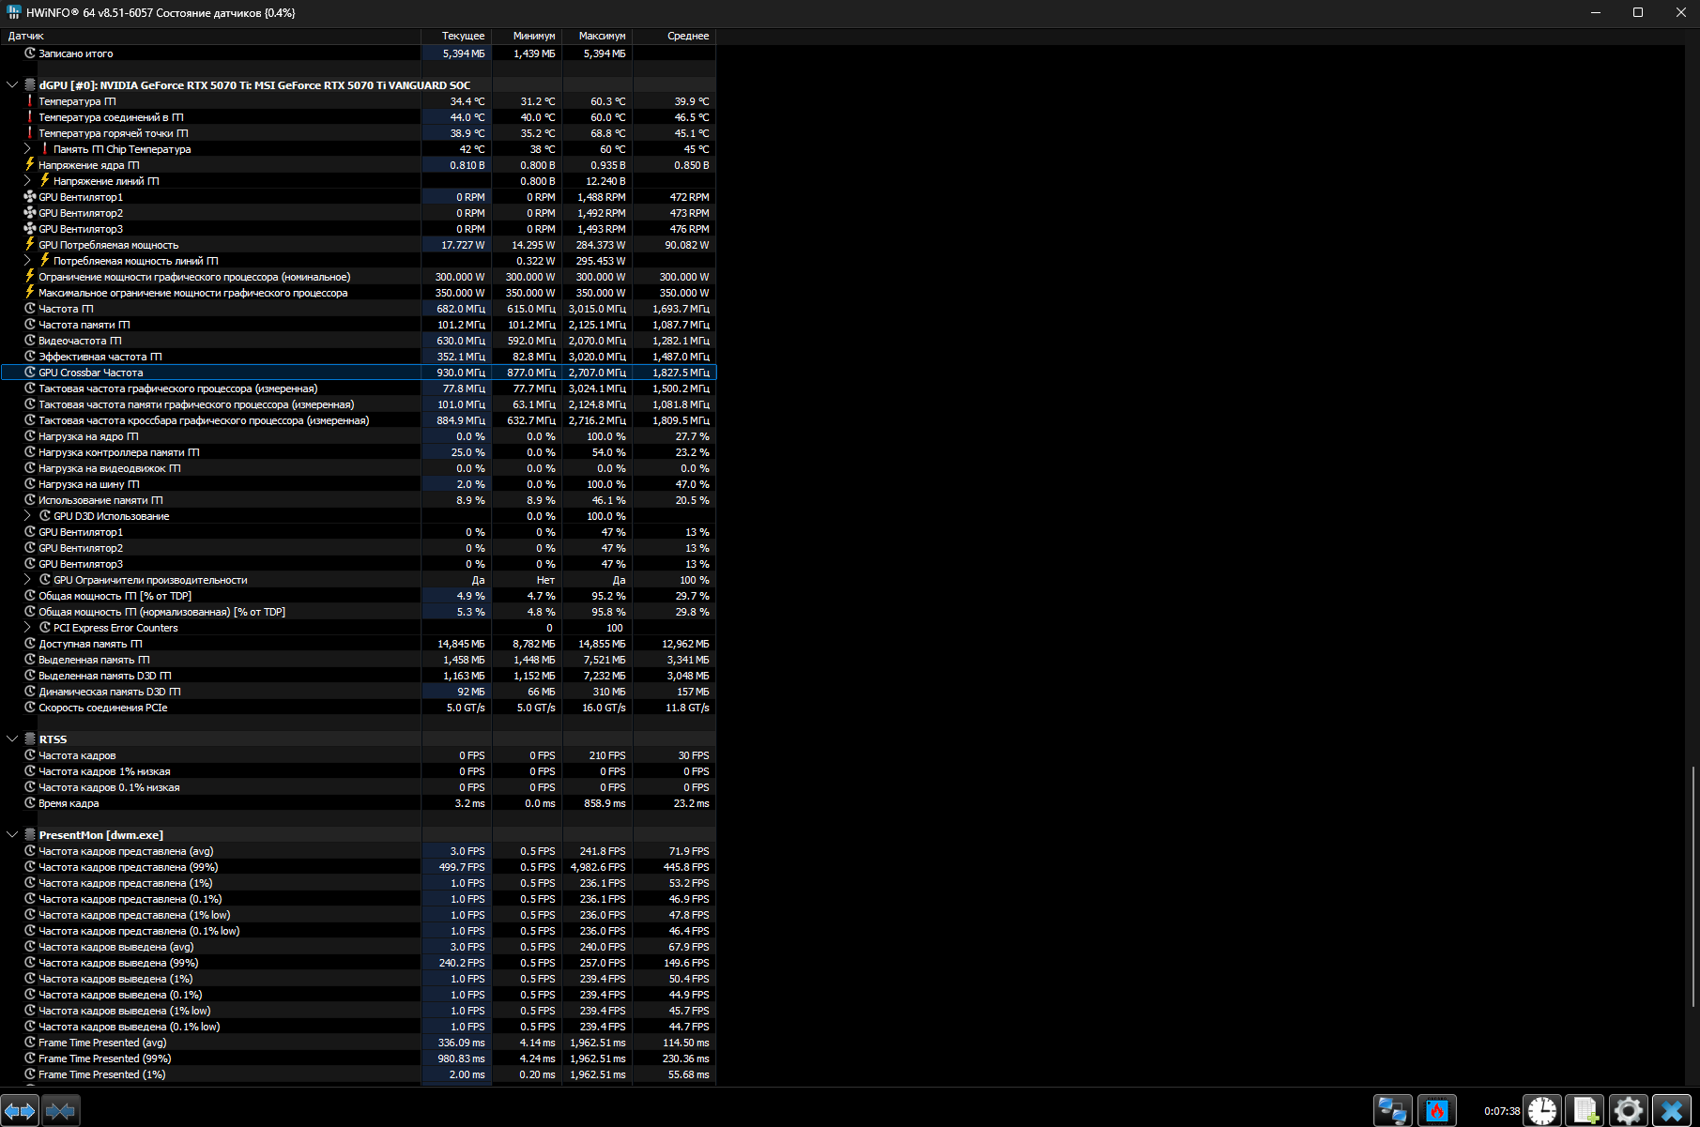1700x1127 pixels.
Task: Click the Максимум column header
Action: coord(597,36)
